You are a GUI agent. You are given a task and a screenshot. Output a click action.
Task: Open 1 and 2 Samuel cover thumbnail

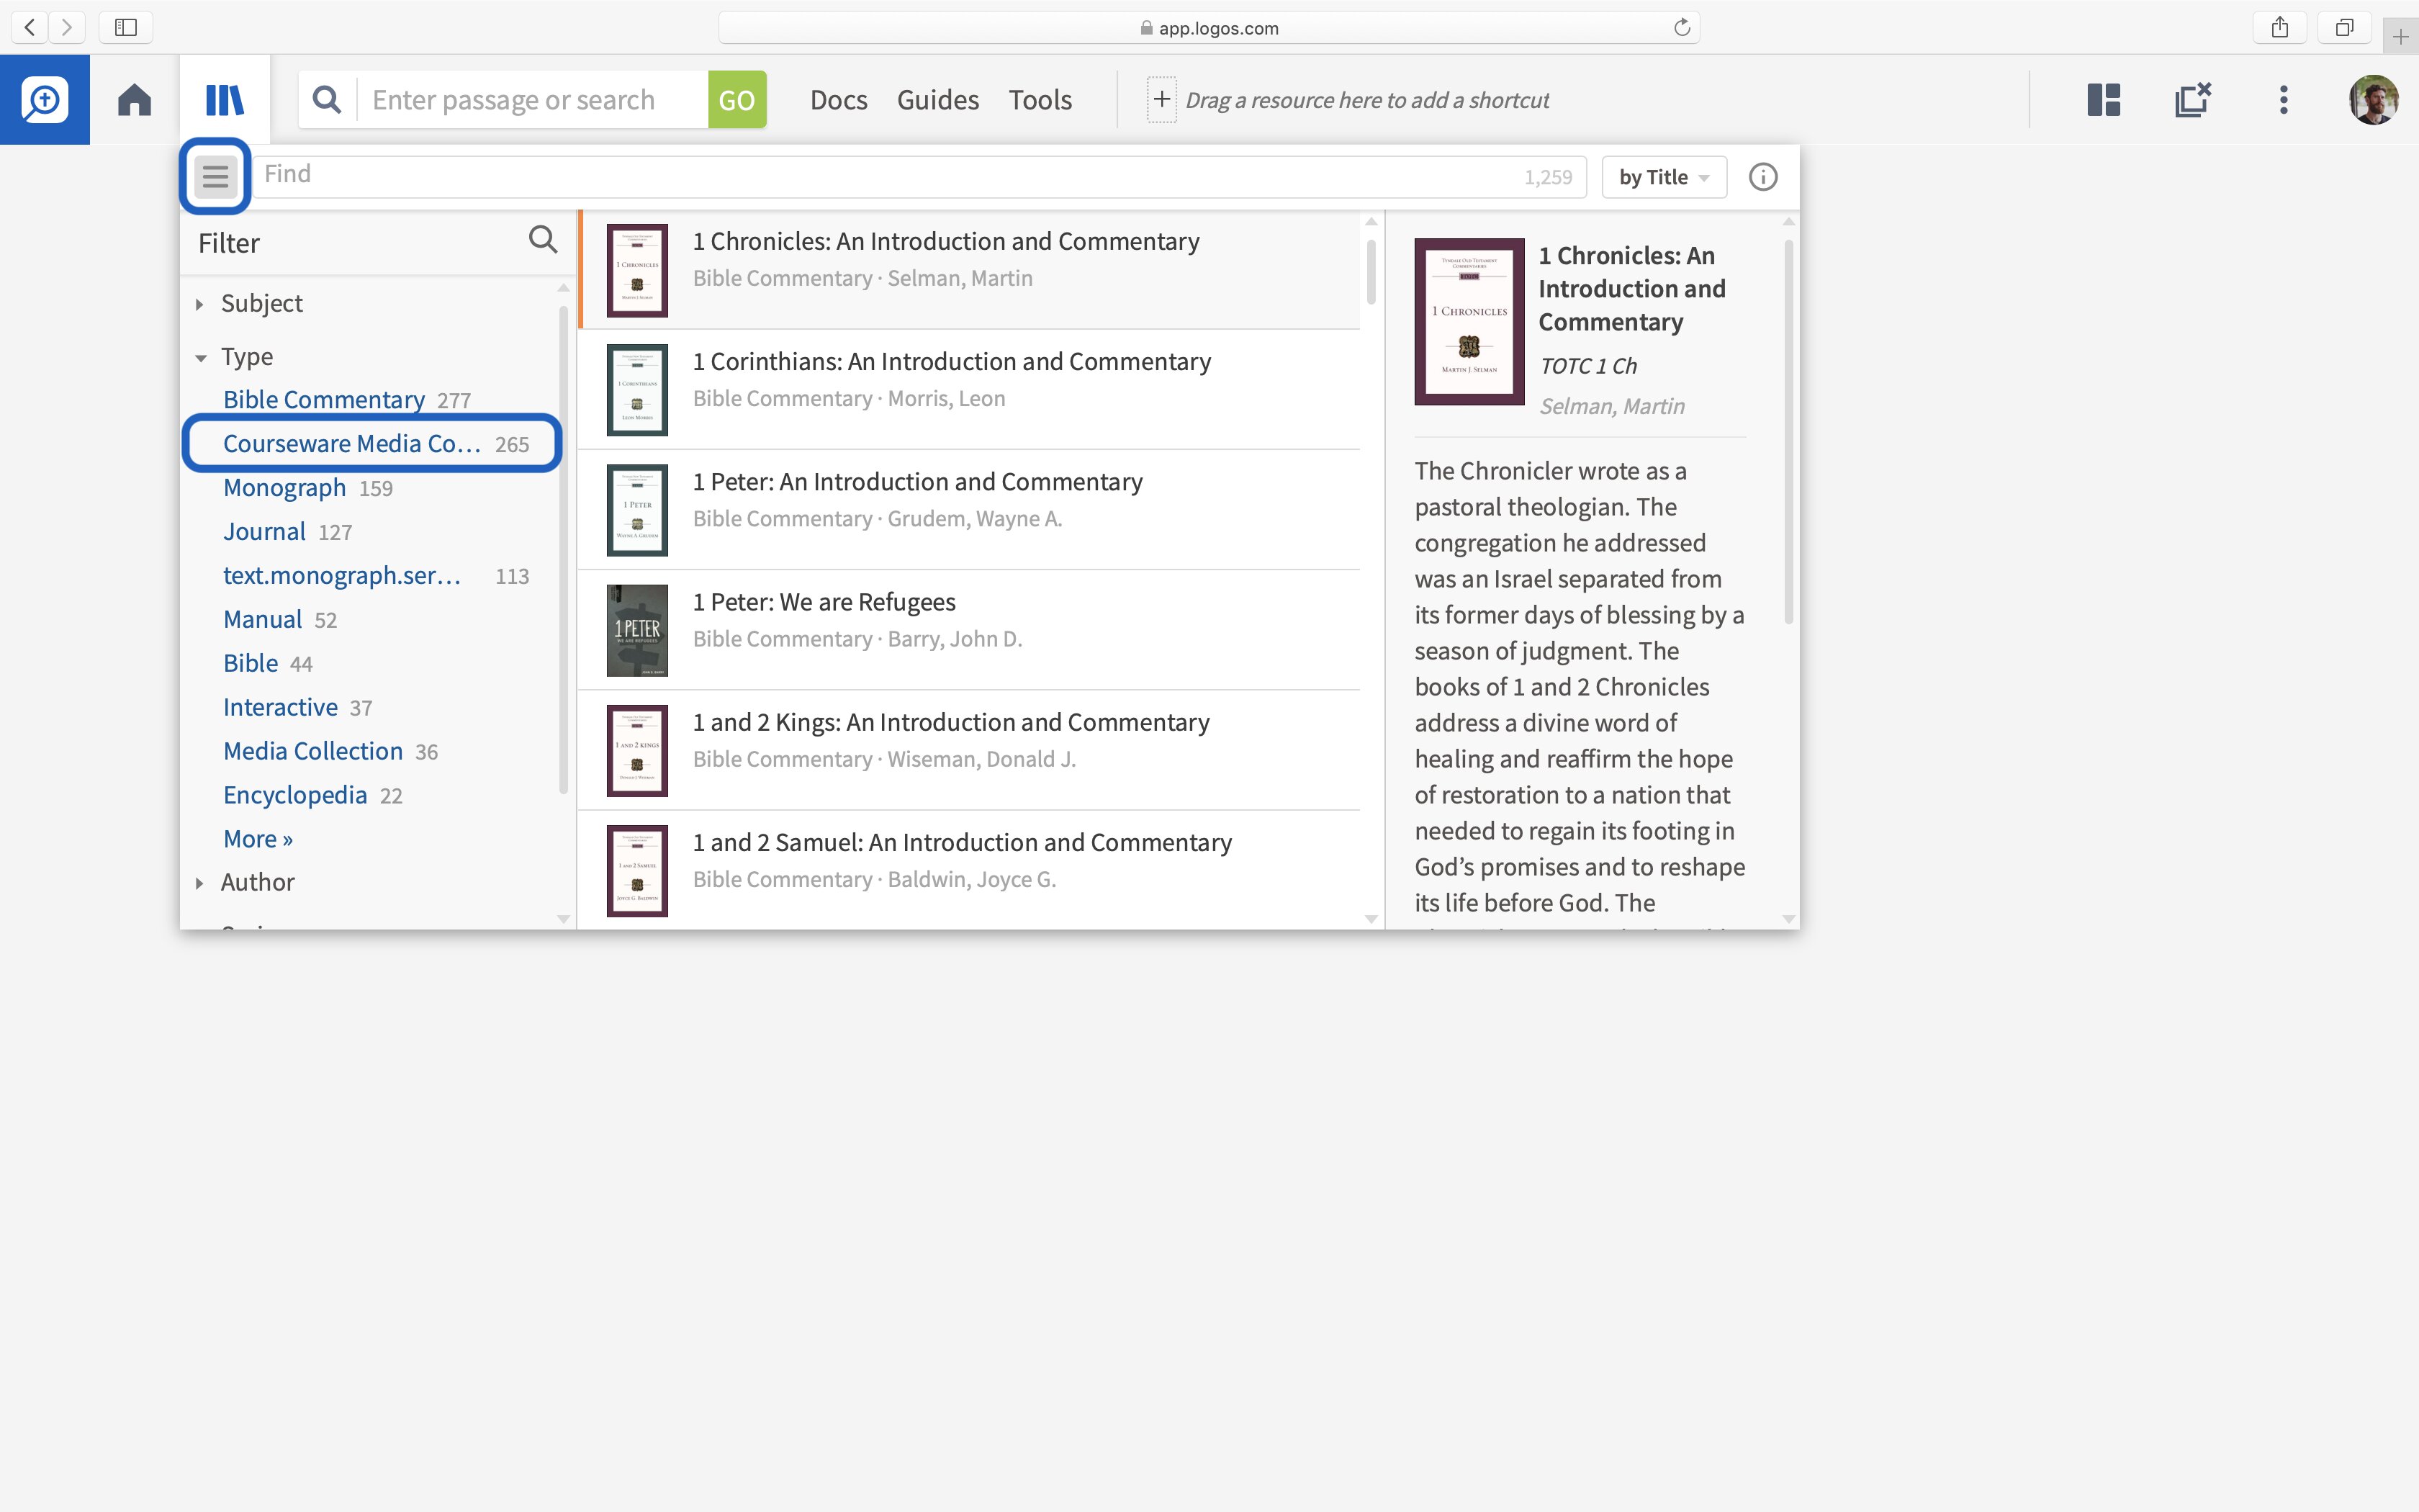[x=636, y=871]
